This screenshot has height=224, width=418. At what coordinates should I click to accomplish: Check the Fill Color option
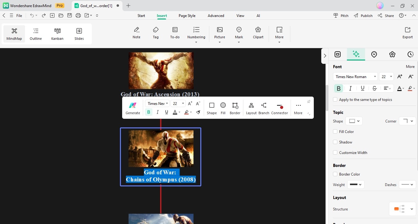(x=335, y=131)
